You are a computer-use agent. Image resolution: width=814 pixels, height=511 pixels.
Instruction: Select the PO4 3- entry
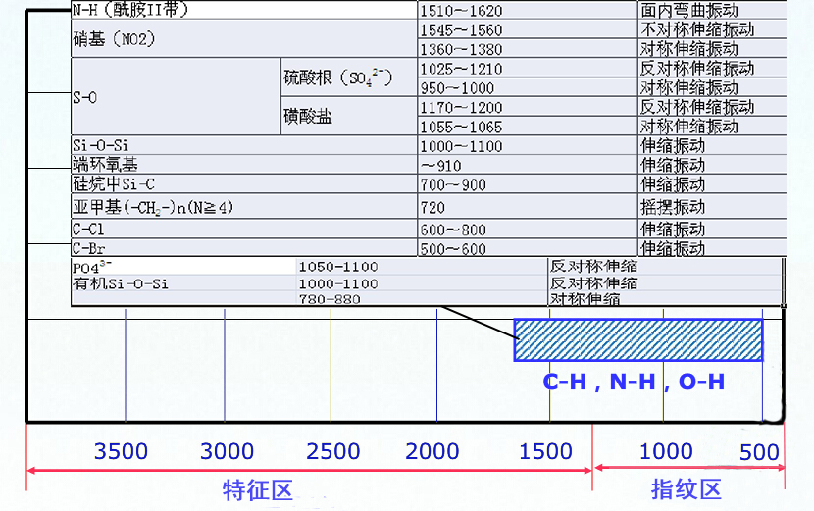pos(92,267)
